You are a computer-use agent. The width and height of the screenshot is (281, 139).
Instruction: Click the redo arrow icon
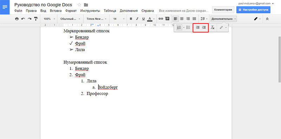[30, 19]
